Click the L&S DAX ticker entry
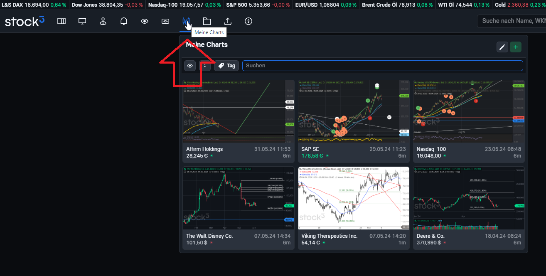 (34, 5)
